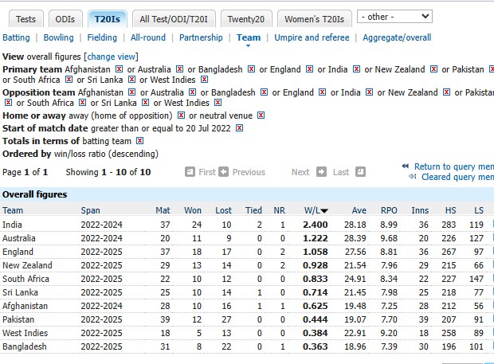The image size is (494, 364).
Task: Click the India team row name
Action: click(x=12, y=225)
